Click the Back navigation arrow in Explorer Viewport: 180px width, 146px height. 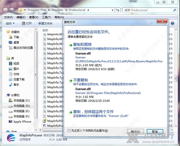(x=5, y=10)
